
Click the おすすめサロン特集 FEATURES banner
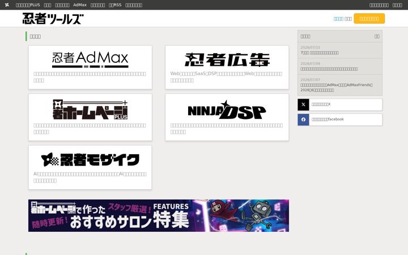point(159,215)
